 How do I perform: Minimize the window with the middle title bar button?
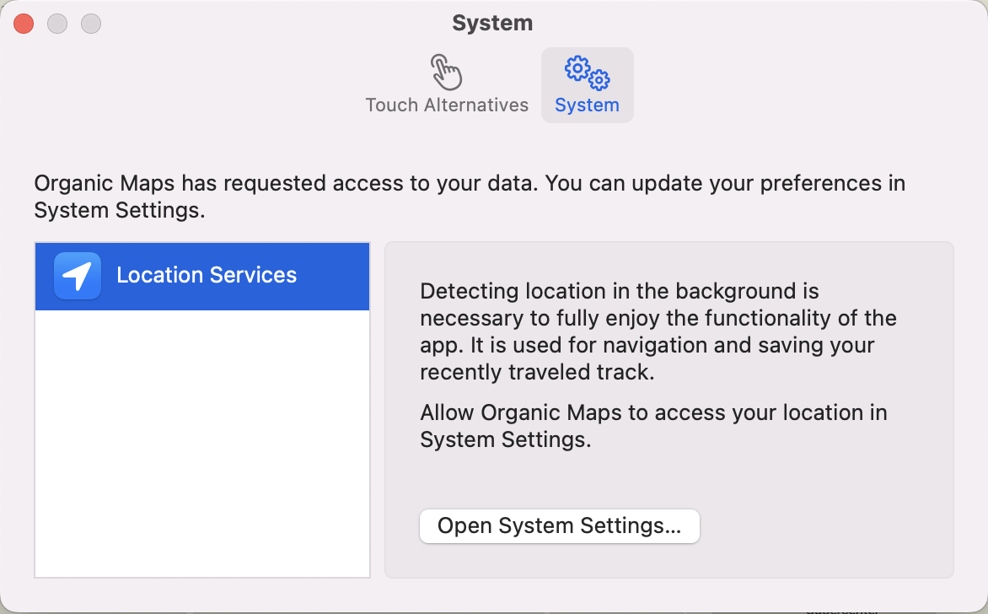click(57, 24)
